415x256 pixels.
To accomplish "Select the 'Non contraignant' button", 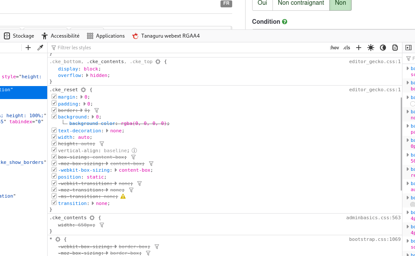I will [x=301, y=3].
